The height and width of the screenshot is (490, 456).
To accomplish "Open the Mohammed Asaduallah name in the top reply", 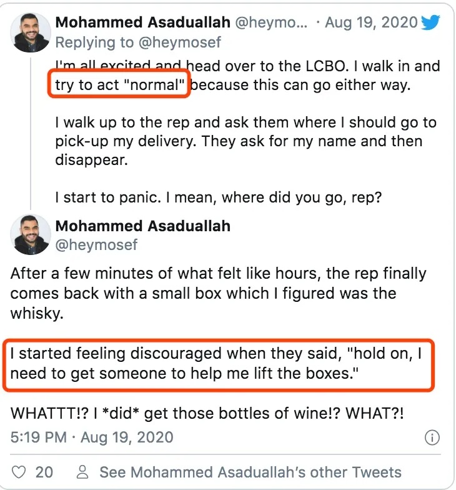I will (143, 22).
